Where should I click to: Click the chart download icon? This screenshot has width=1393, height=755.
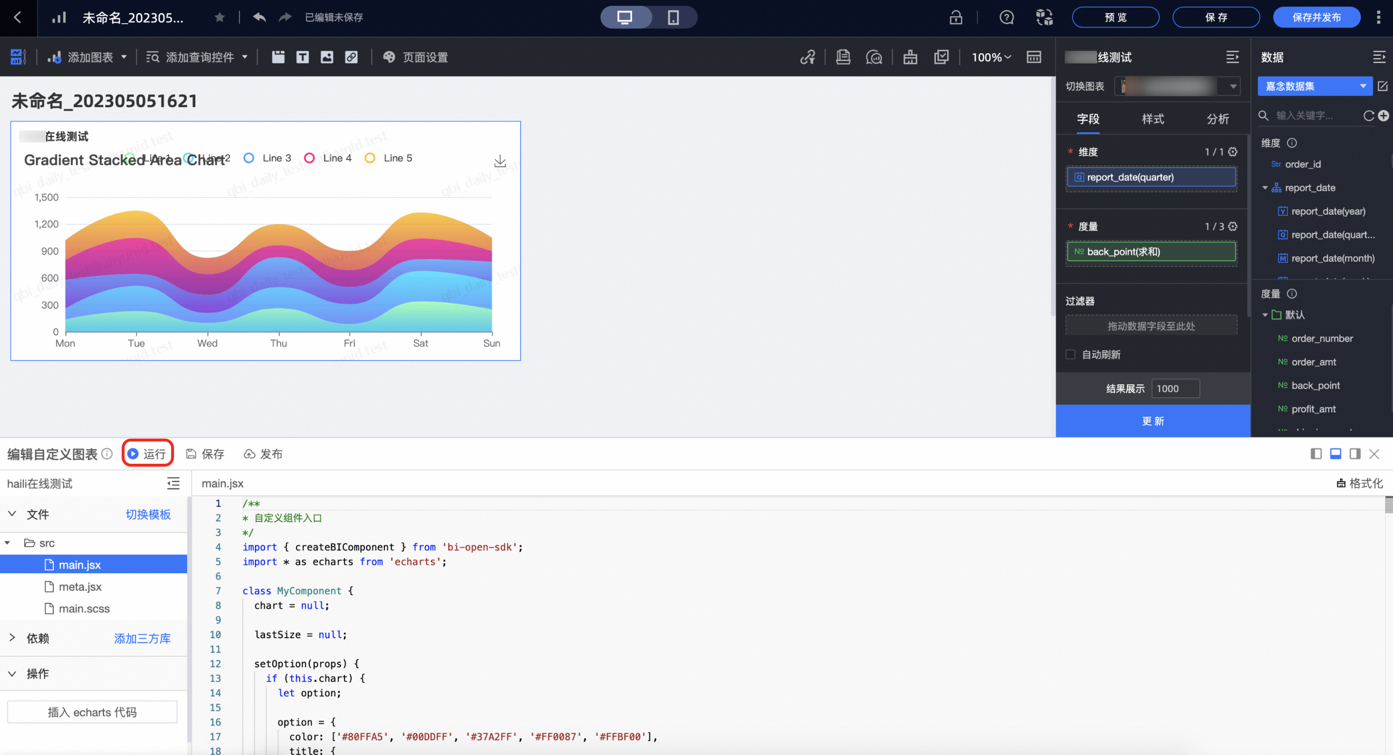click(x=500, y=161)
